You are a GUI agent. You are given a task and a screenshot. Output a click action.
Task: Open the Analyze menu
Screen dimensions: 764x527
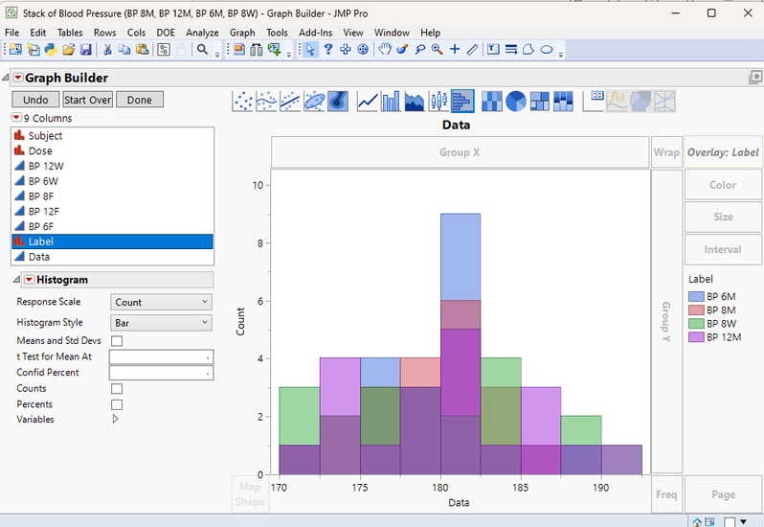click(x=202, y=33)
